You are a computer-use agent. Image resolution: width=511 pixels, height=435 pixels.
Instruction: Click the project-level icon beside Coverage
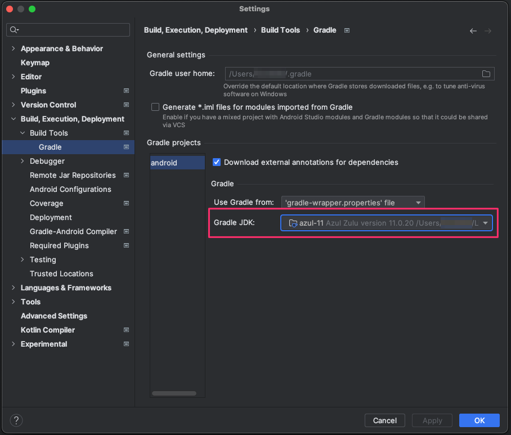(126, 203)
